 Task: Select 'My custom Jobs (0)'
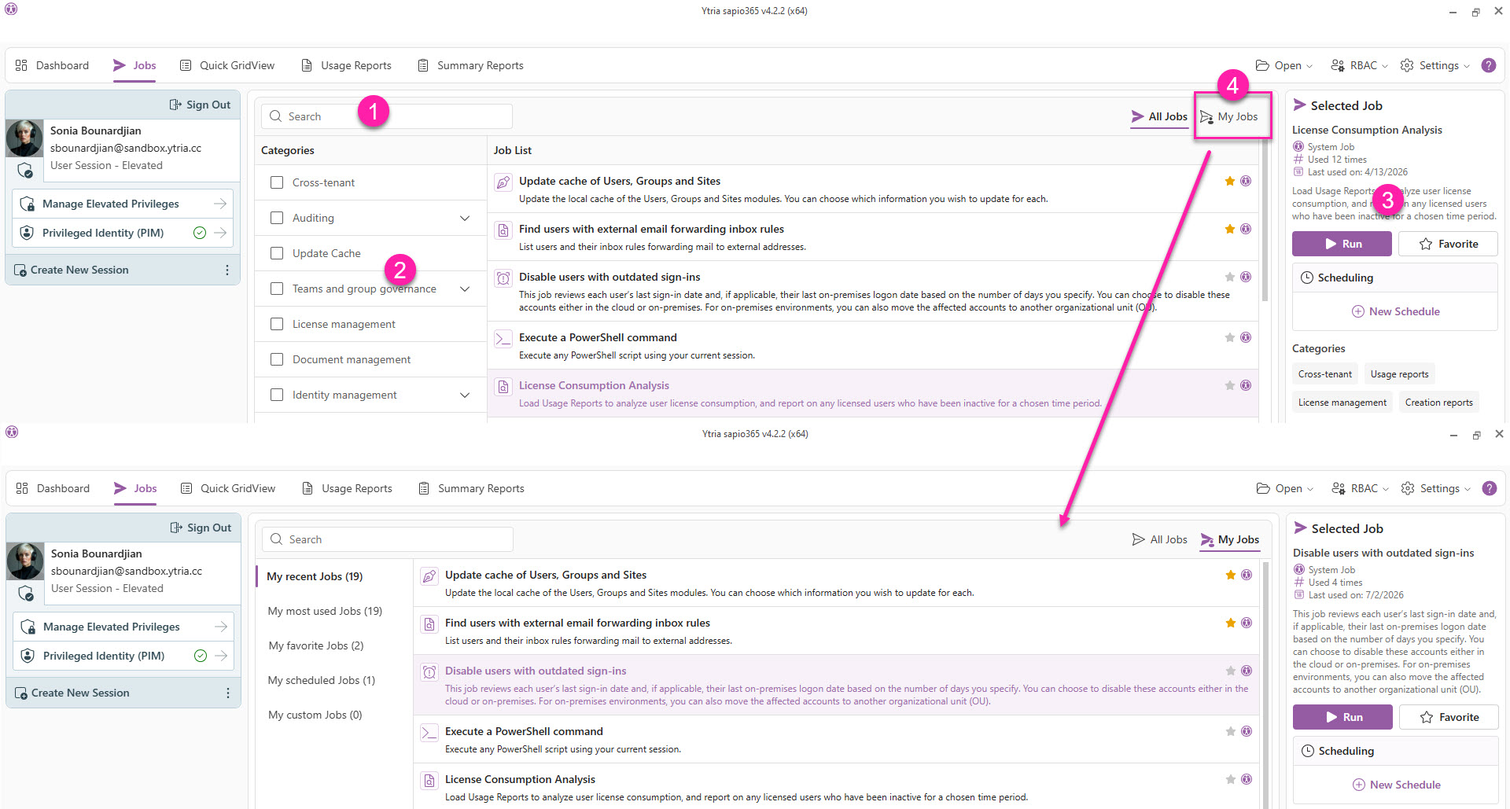coord(315,715)
